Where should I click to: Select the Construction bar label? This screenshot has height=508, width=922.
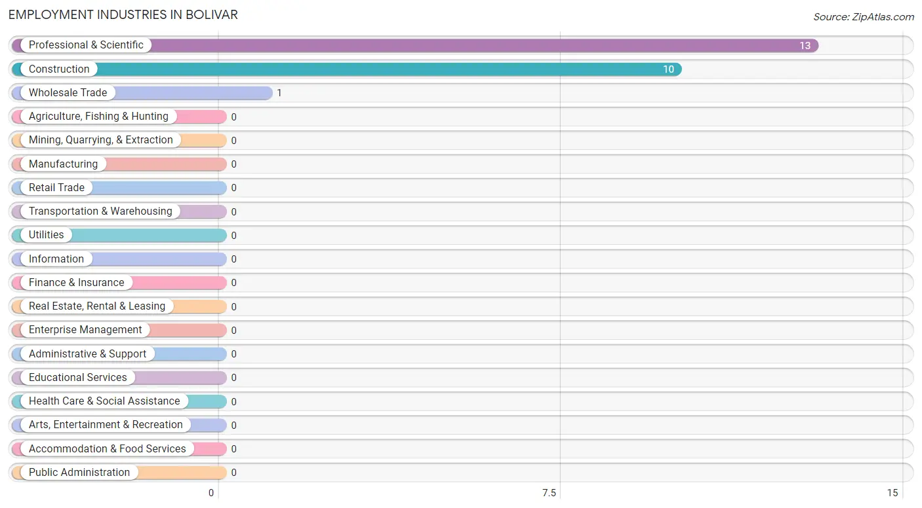(59, 69)
